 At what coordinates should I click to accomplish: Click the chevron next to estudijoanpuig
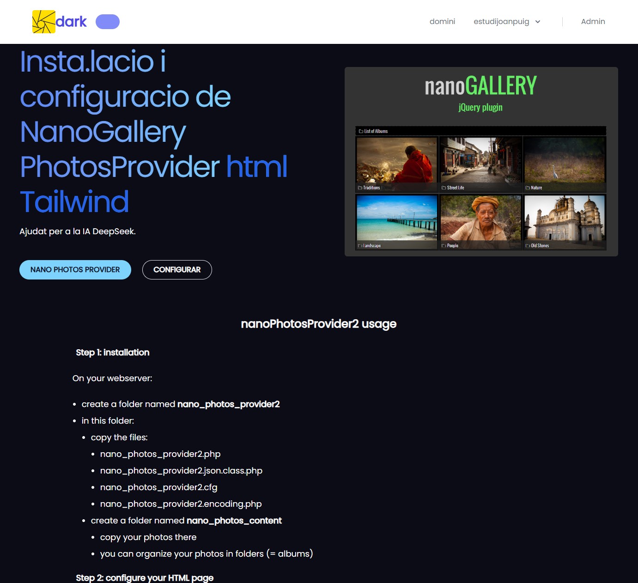point(538,22)
